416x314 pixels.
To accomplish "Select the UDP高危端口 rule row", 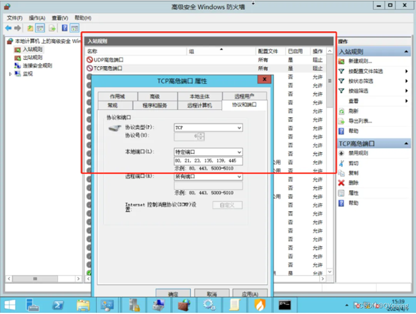I will tap(206, 60).
